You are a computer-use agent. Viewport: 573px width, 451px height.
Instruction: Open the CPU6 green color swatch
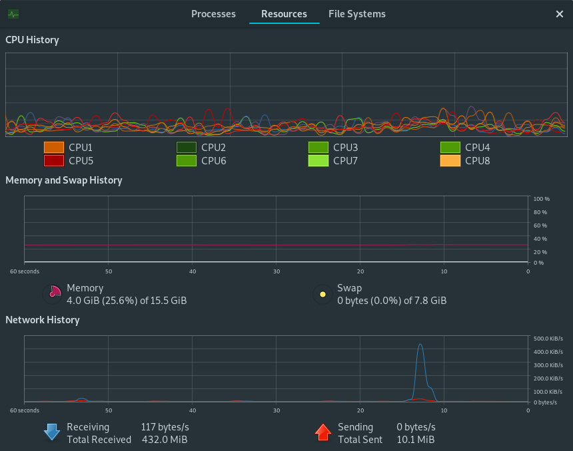tap(187, 161)
